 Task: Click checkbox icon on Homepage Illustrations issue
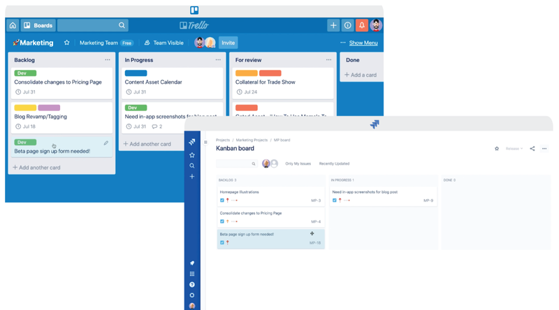point(222,200)
